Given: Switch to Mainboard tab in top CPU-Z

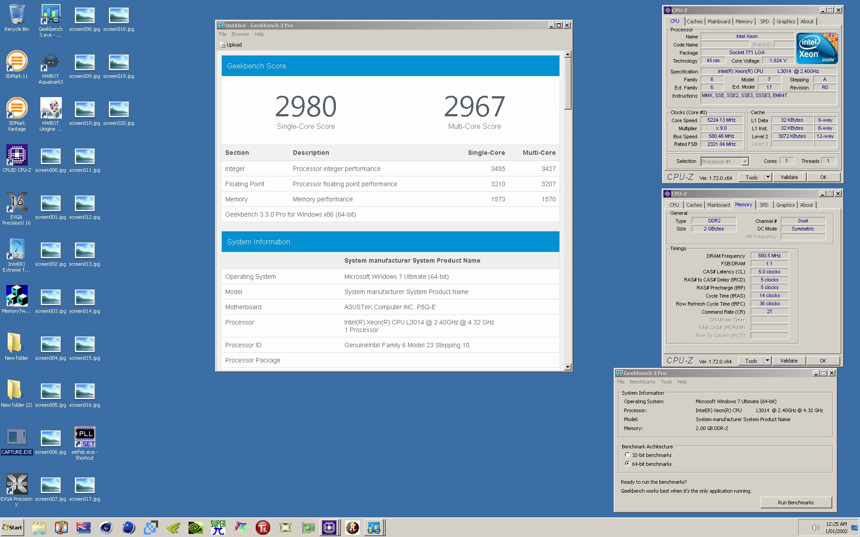Looking at the screenshot, I should point(719,21).
